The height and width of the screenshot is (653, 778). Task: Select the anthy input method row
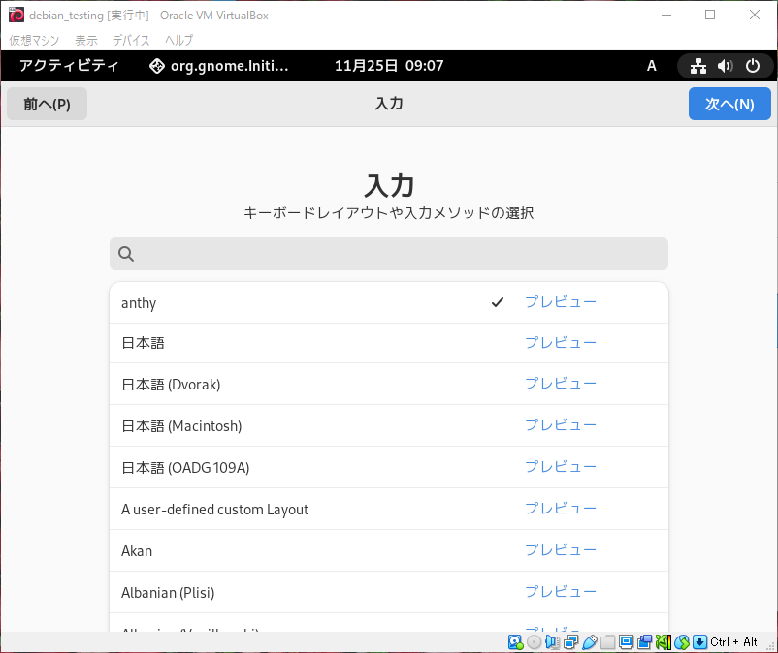click(389, 302)
